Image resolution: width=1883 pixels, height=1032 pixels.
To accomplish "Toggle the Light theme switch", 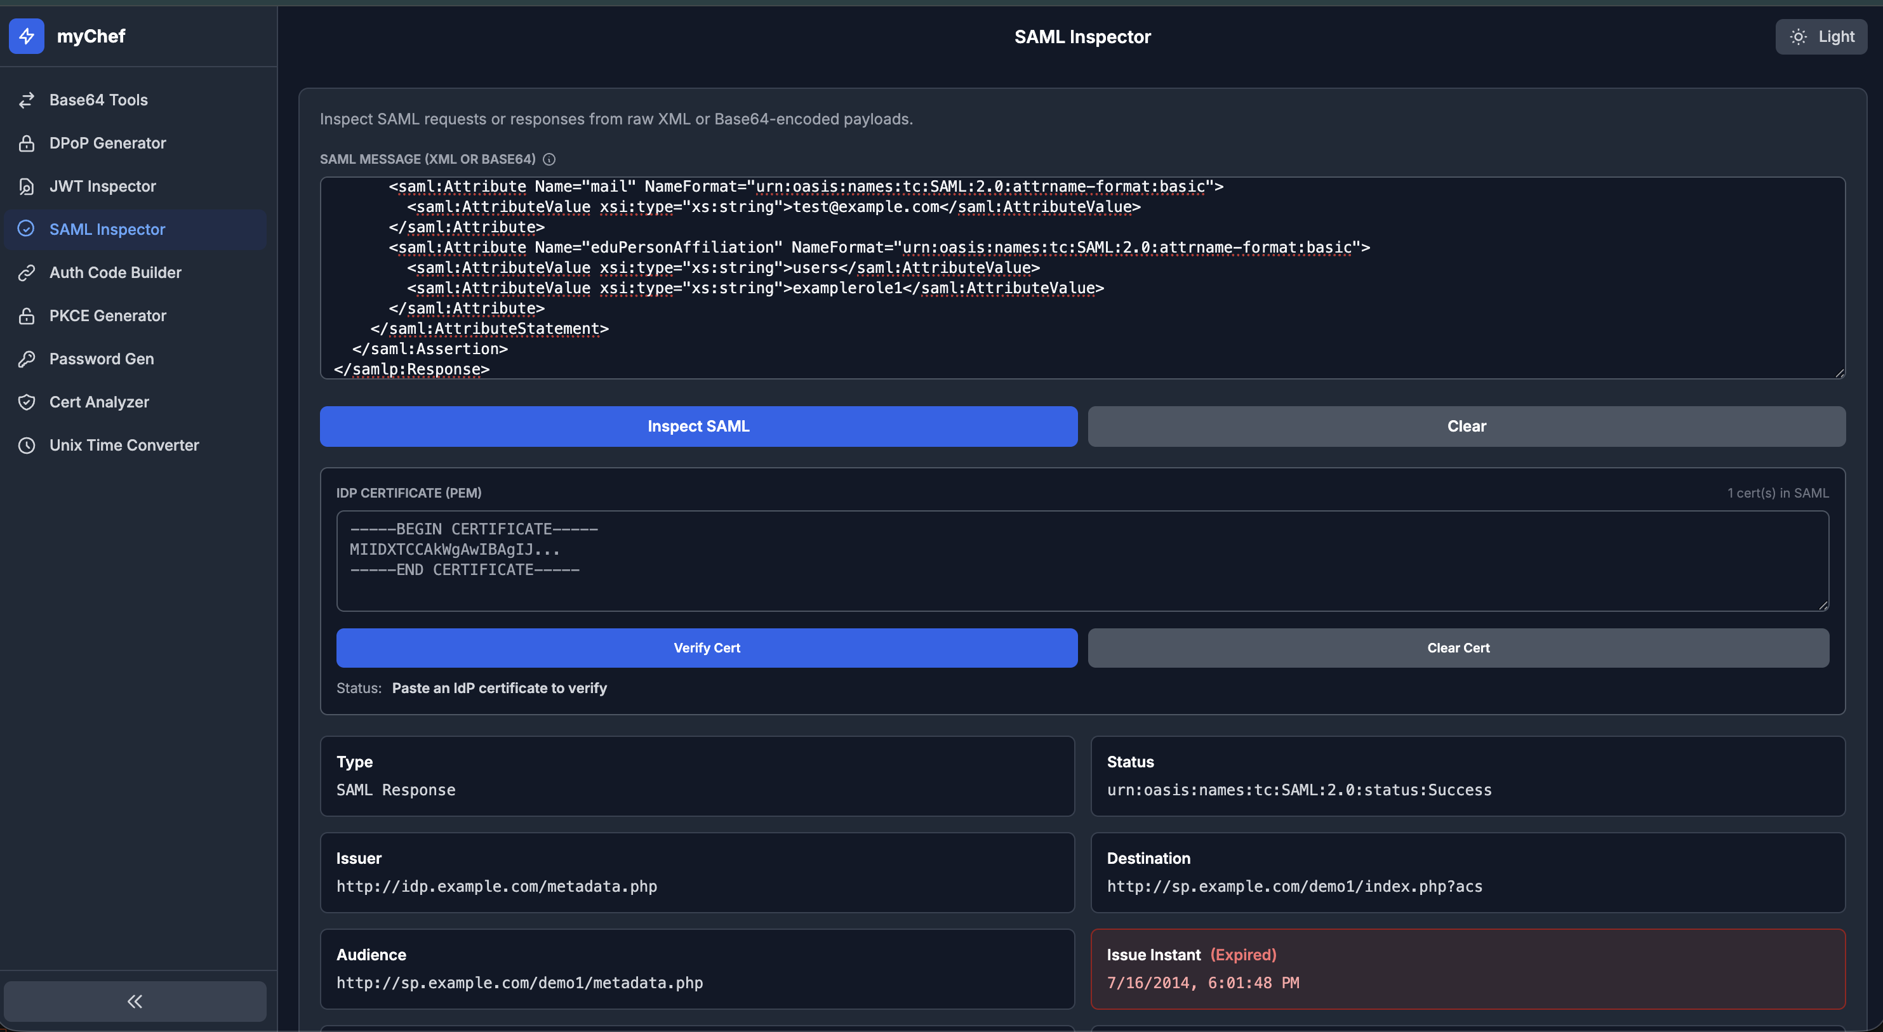I will pyautogui.click(x=1821, y=37).
